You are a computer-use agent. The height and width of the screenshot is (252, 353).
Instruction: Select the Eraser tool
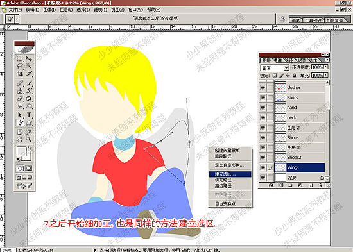point(20,98)
